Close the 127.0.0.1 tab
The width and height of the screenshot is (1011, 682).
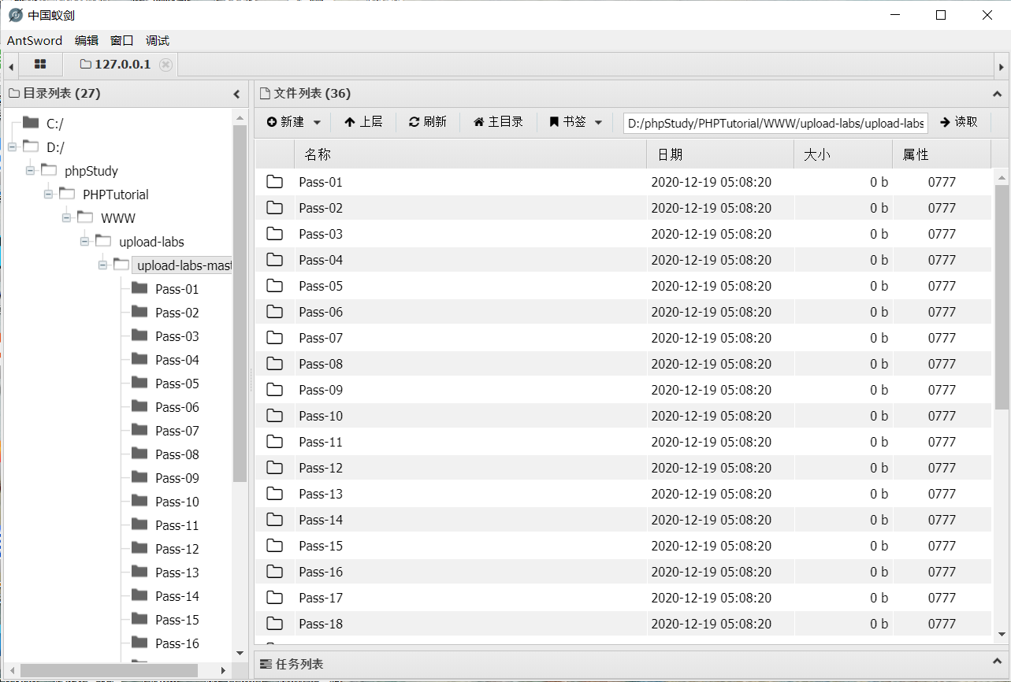pyautogui.click(x=165, y=65)
